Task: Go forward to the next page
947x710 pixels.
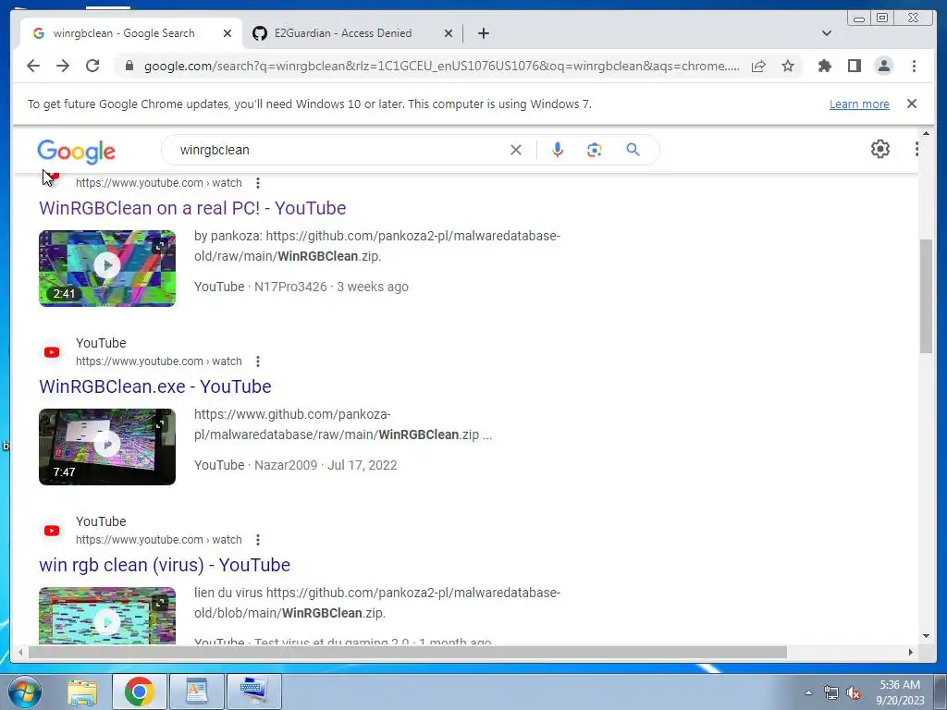Action: (x=63, y=66)
